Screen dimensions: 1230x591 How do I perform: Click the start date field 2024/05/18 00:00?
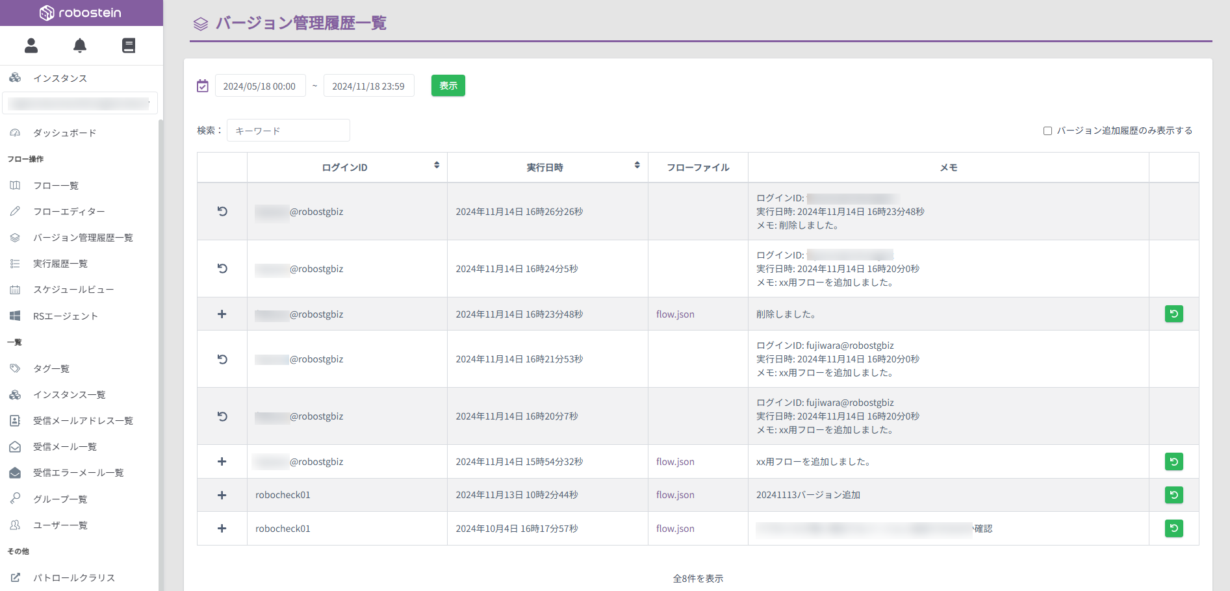[x=260, y=86]
